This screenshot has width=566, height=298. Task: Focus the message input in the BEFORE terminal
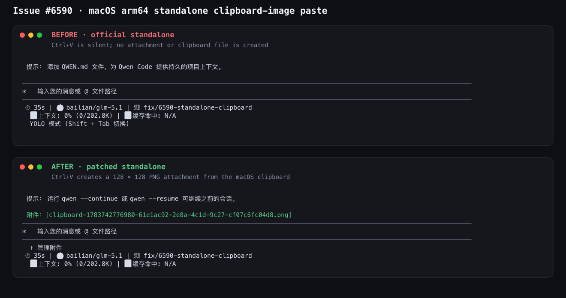[247, 91]
